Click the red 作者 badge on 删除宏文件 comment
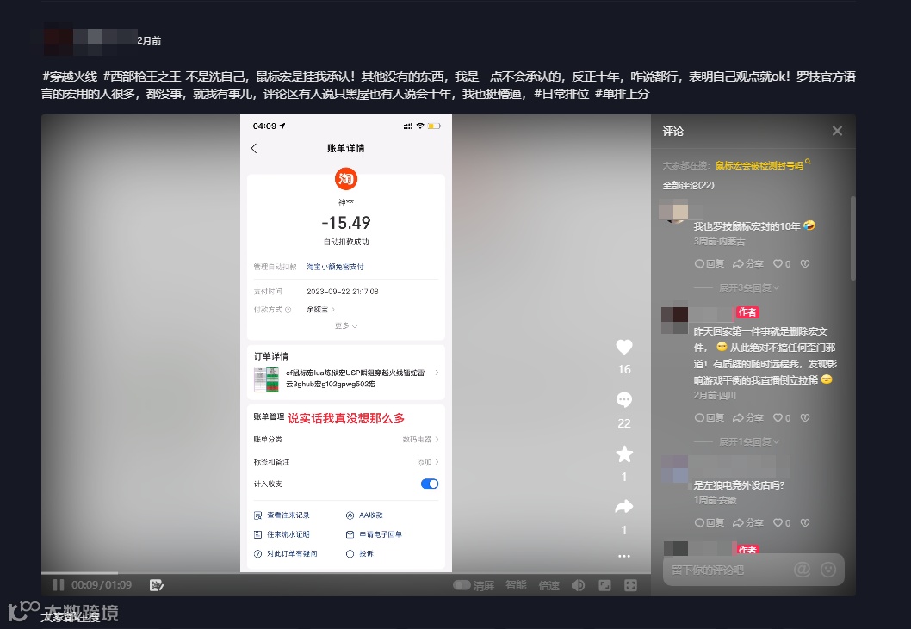This screenshot has width=911, height=629. 747,312
